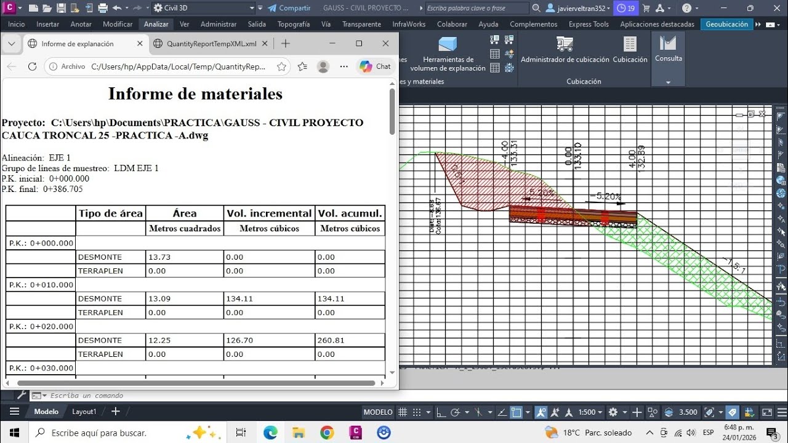Viewport: 788px width, 443px height.
Task: Open the Civil 3D workspace dropdown
Action: [x=204, y=8]
